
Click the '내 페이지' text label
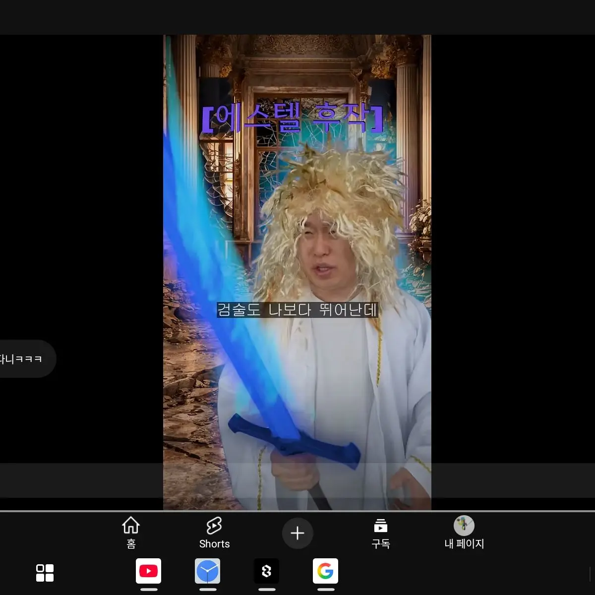coord(464,544)
